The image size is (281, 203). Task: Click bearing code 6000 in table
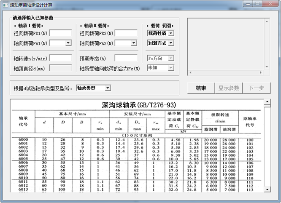click(x=23, y=139)
